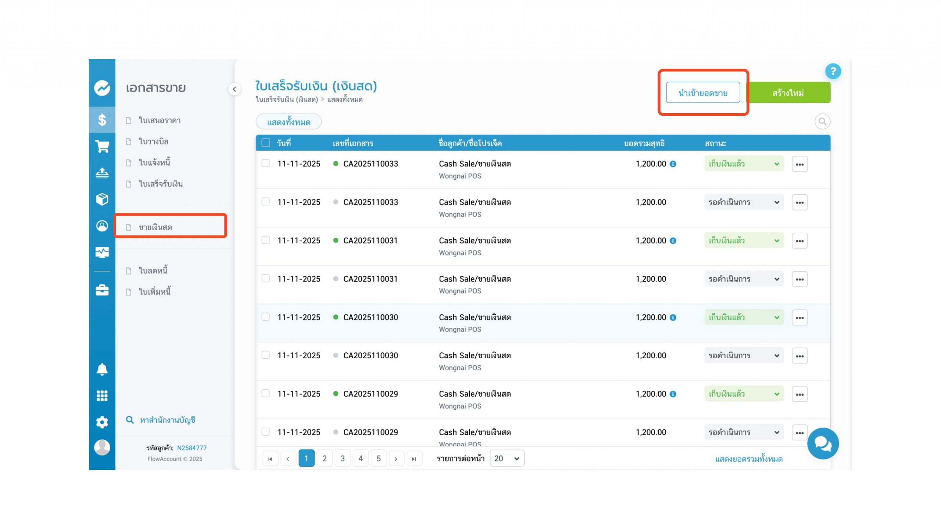Collapse the sales documents side panel
Image resolution: width=941 pixels, height=529 pixels.
[234, 89]
